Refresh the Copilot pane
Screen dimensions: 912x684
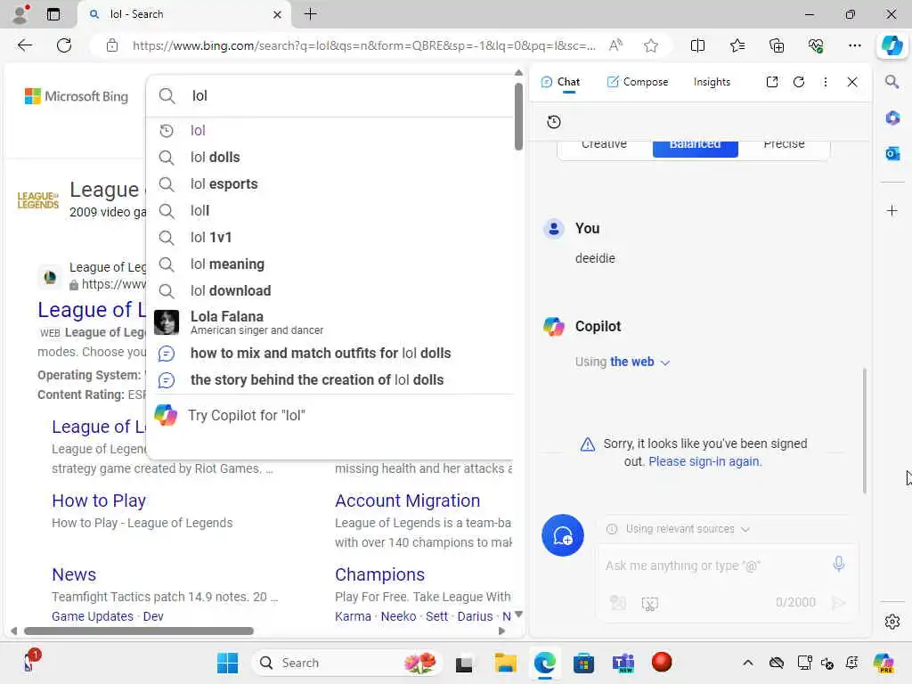point(799,82)
